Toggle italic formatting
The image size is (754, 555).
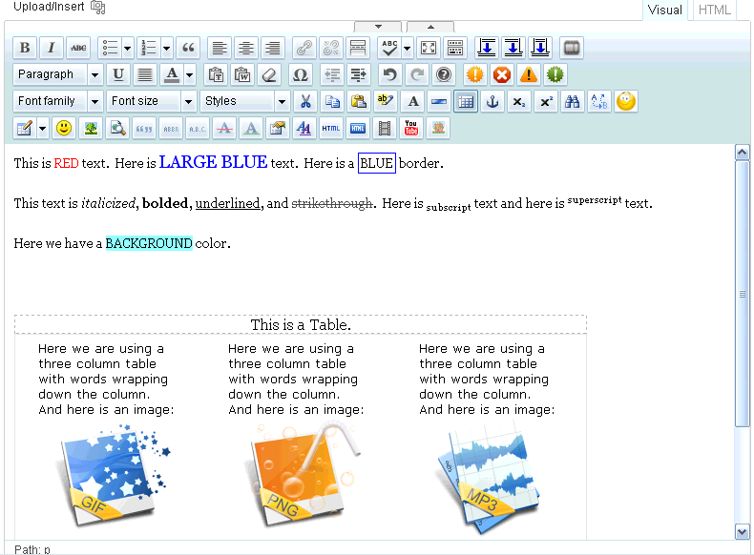pyautogui.click(x=52, y=48)
